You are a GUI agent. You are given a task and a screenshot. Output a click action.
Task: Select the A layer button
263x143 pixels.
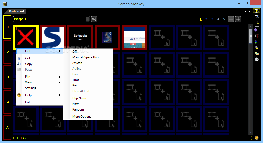[x=7, y=127]
